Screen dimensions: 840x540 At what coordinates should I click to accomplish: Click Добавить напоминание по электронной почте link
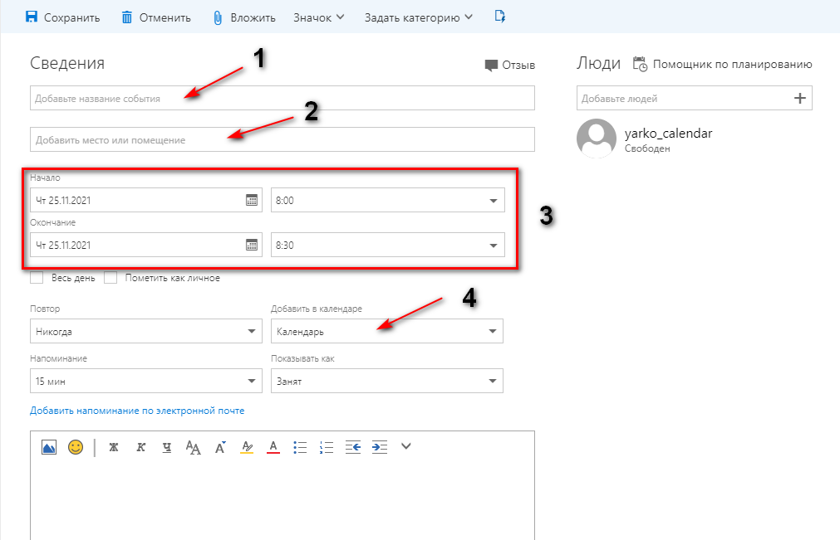[137, 411]
